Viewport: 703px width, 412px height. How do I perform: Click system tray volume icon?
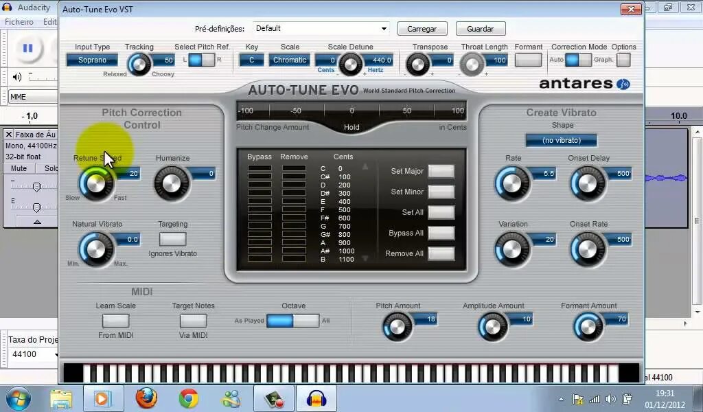tap(610, 399)
